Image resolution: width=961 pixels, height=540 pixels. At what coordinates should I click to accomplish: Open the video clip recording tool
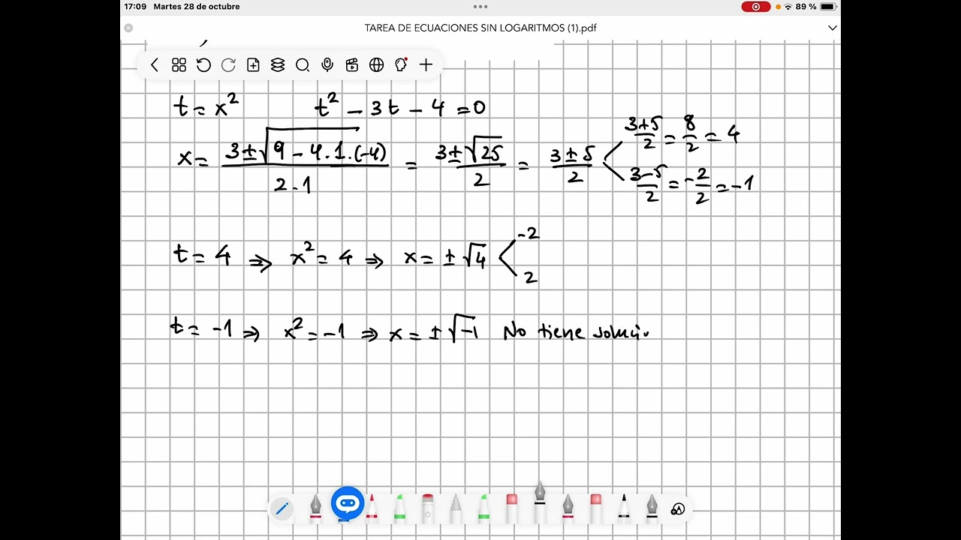coord(352,65)
